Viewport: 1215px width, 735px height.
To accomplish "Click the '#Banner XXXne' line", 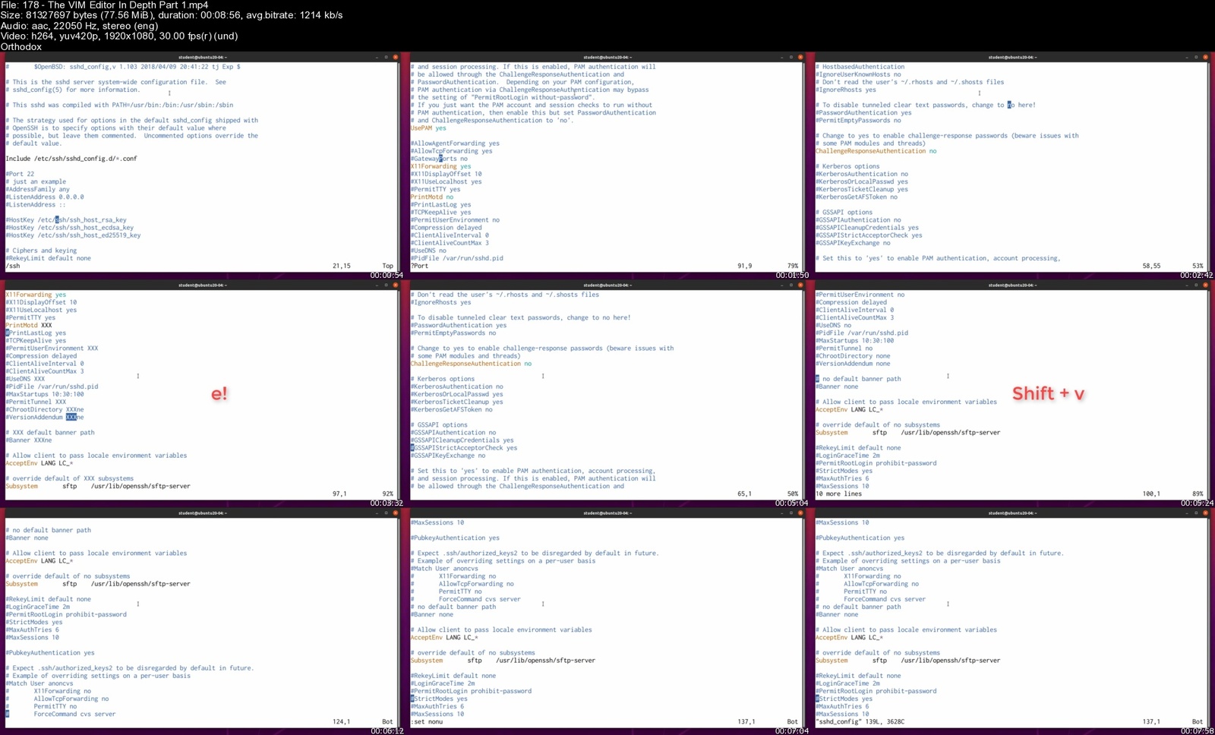I will tap(29, 440).
